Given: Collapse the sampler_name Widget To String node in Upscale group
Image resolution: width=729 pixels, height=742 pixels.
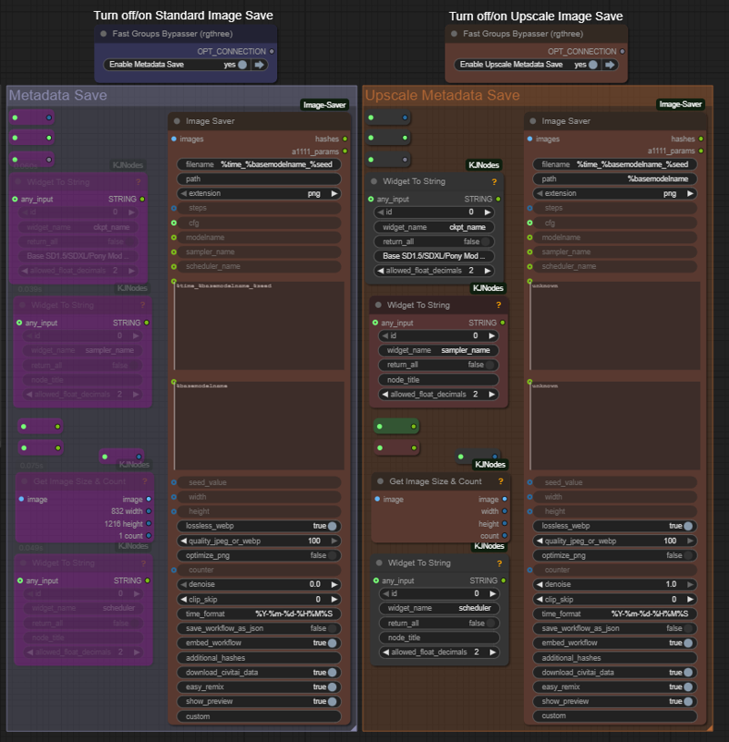Looking at the screenshot, I should tap(378, 305).
